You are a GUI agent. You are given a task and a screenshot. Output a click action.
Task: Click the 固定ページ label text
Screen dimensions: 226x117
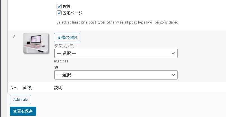pyautogui.click(x=73, y=13)
